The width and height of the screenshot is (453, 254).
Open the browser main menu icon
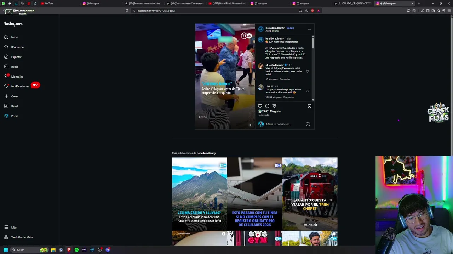point(449,11)
